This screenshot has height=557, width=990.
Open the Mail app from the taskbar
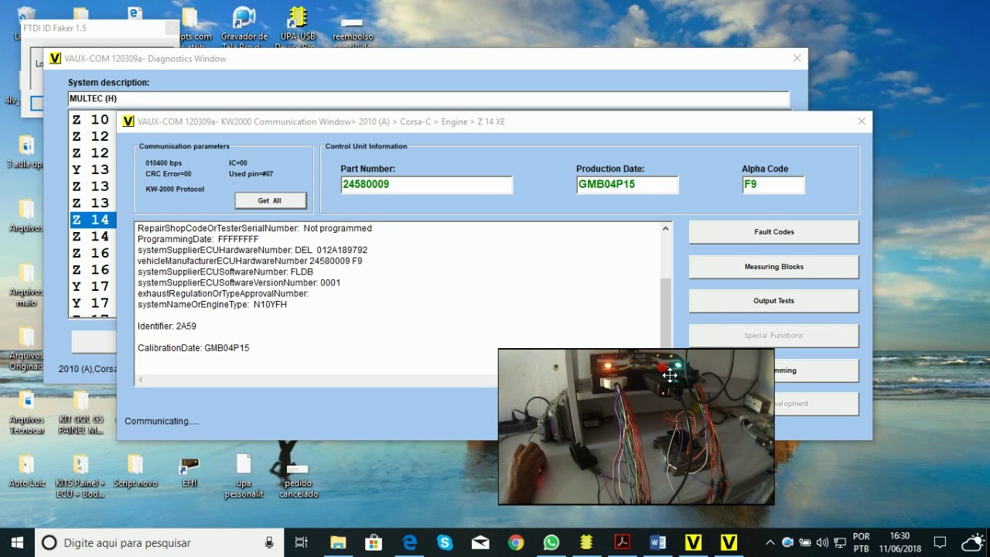(480, 542)
